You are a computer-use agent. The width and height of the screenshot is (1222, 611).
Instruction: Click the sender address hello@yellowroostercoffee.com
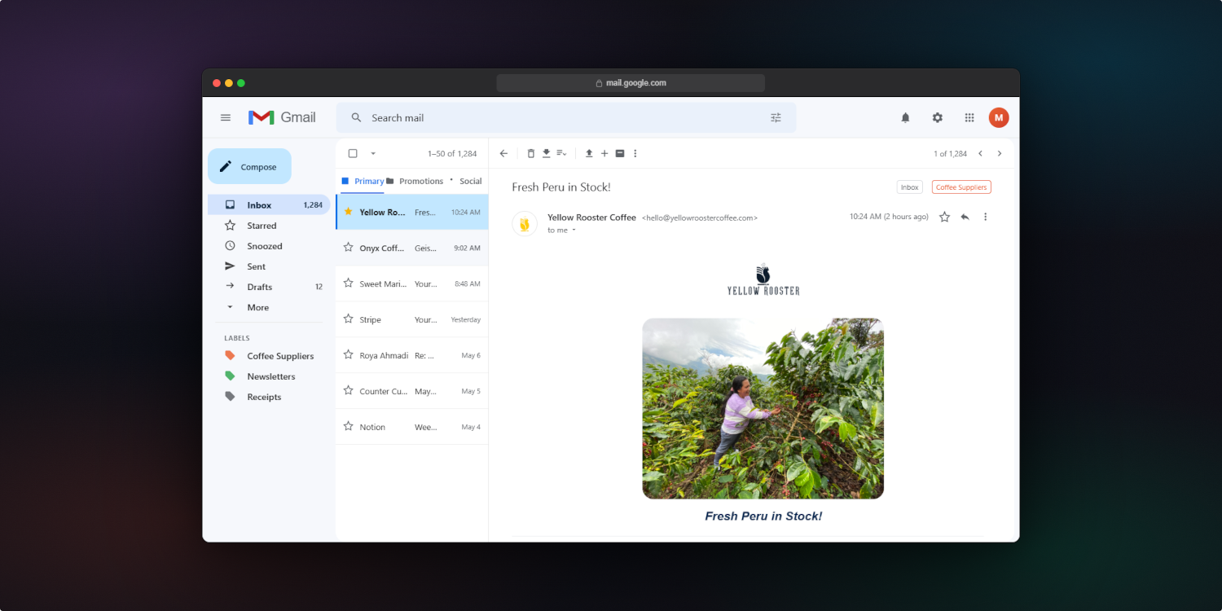pos(700,218)
